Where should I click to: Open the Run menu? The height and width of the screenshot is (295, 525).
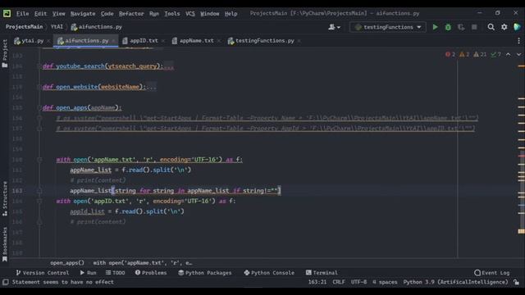coord(154,13)
